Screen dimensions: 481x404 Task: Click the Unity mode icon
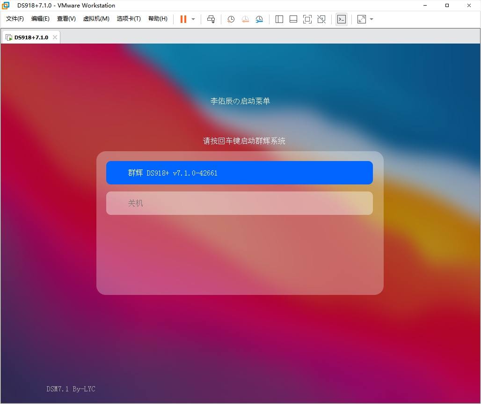click(321, 19)
